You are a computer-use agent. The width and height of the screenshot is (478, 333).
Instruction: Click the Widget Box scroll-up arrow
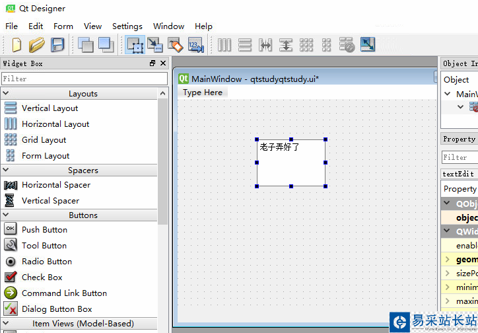click(x=163, y=93)
